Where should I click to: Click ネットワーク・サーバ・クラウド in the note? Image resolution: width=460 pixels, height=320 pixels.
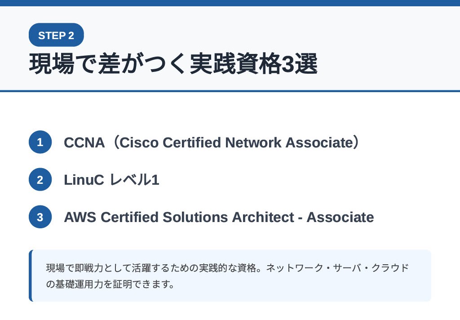point(337,268)
